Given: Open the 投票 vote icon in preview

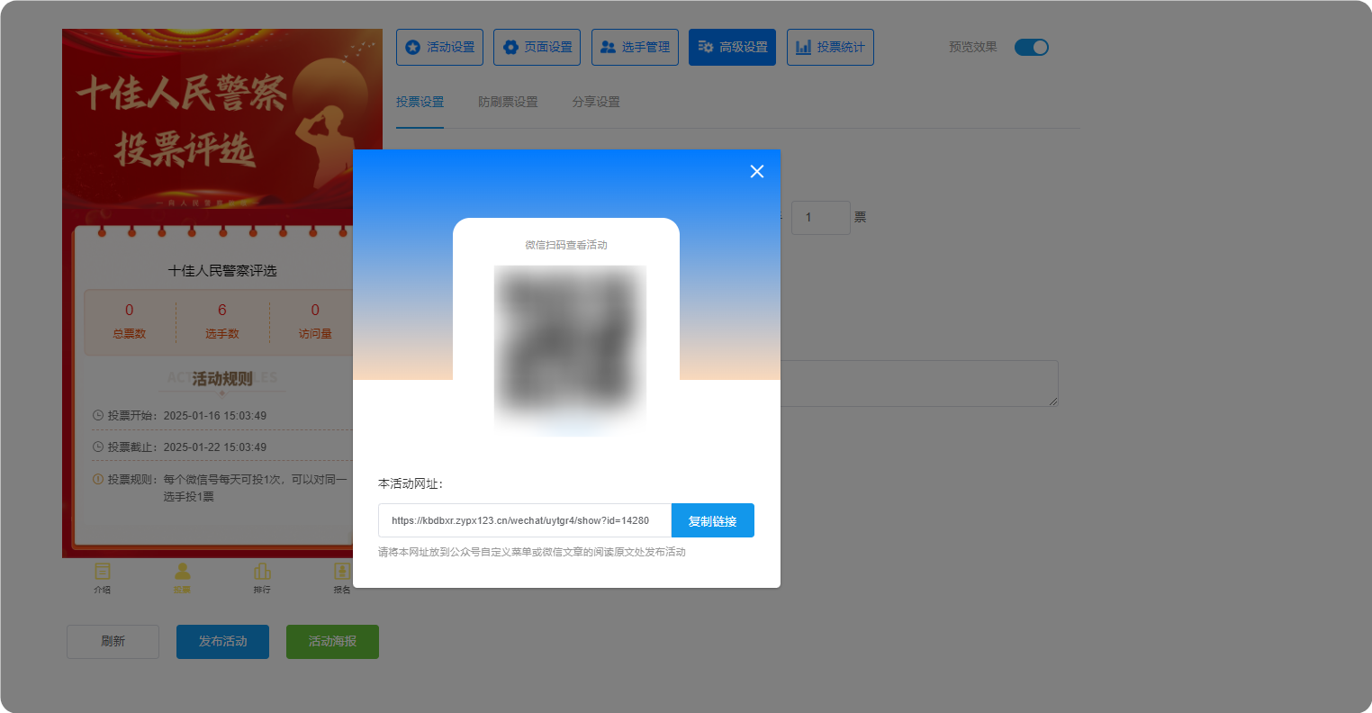Looking at the screenshot, I should pyautogui.click(x=182, y=578).
